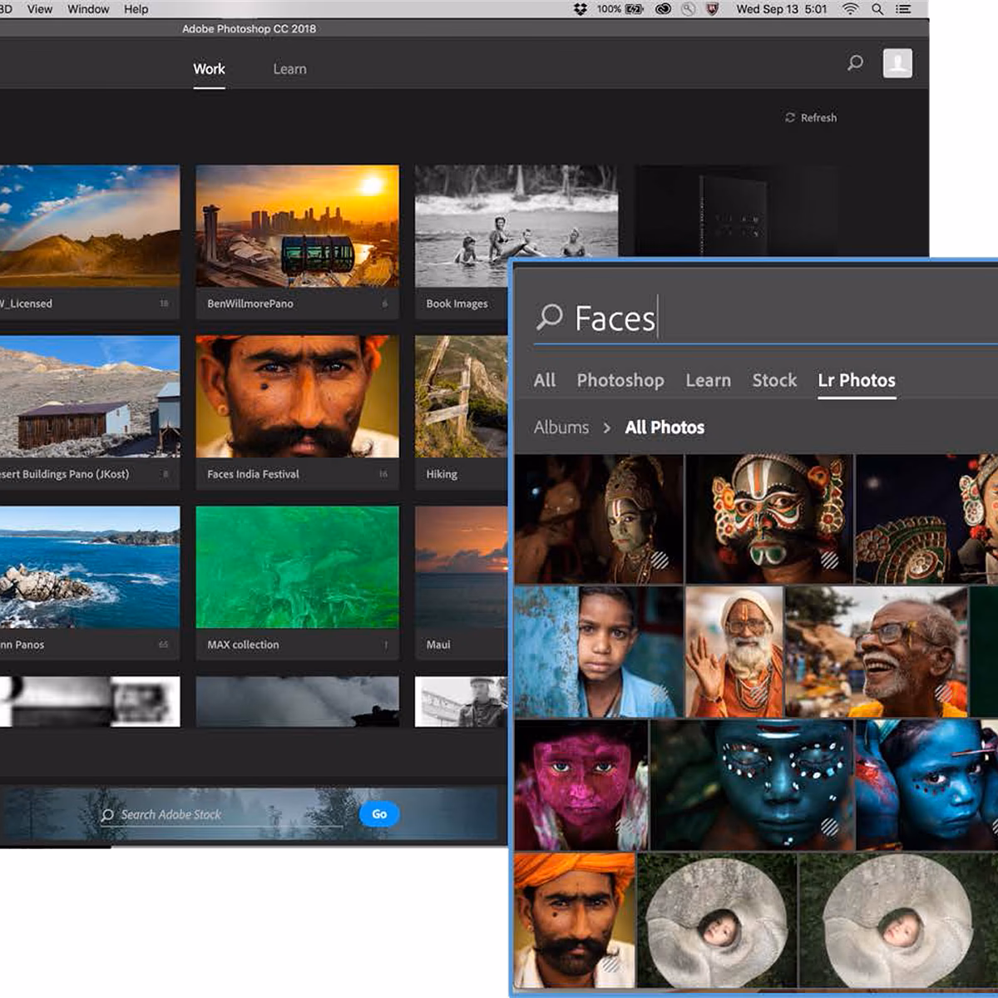Open the Window menu
The image size is (998, 998).
88,9
